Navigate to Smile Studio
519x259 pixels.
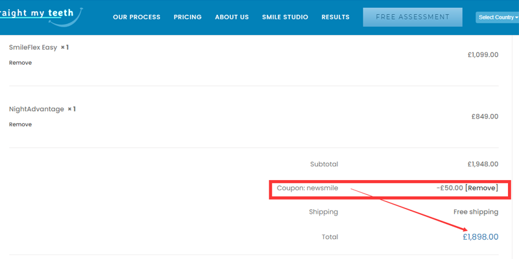(285, 17)
